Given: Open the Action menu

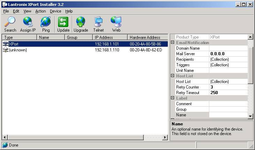Looking at the screenshot, I should point(41,11).
